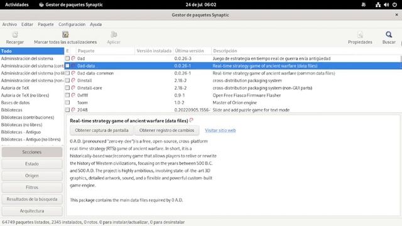
Task: Sort by Versión instalada column header
Action: pyautogui.click(x=154, y=51)
